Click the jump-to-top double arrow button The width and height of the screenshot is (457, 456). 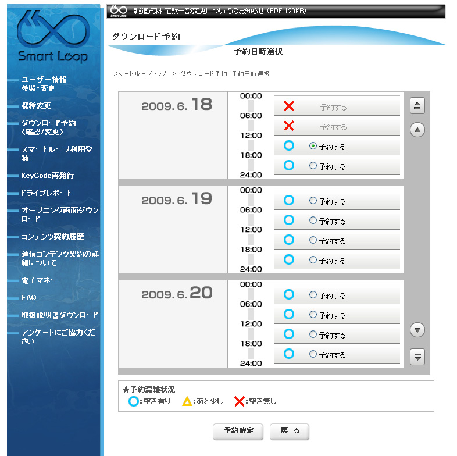click(417, 106)
